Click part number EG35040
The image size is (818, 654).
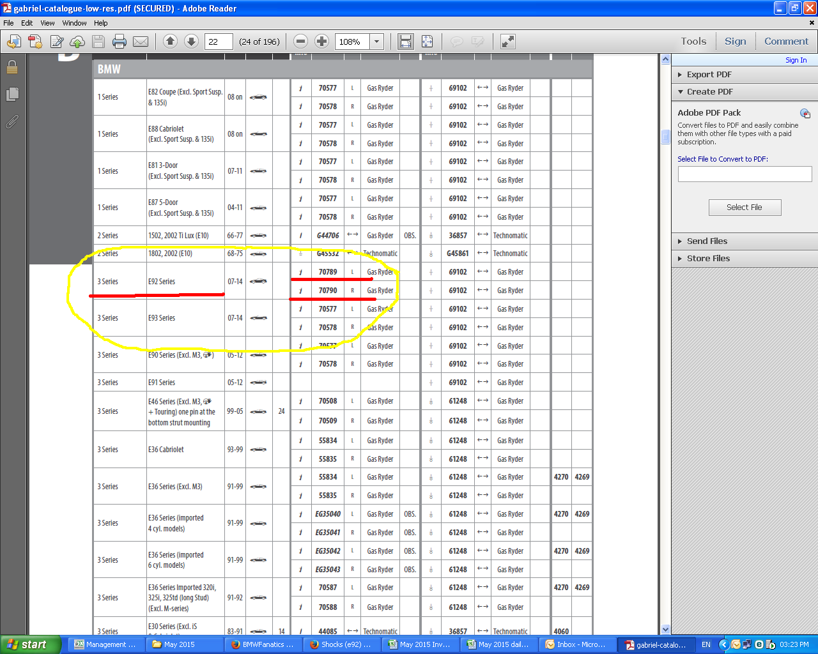(328, 514)
